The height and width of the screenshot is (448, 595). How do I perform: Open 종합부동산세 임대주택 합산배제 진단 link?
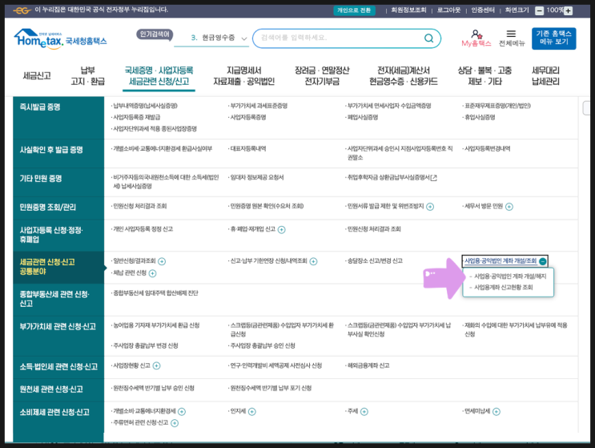tap(155, 293)
